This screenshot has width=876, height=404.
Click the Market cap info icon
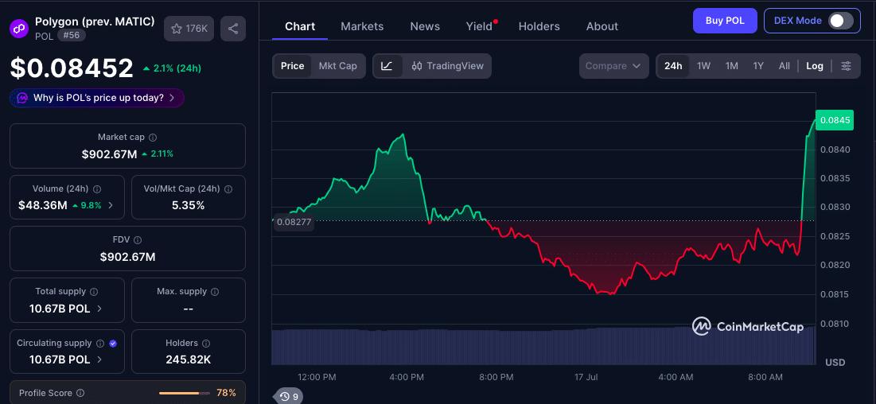153,137
